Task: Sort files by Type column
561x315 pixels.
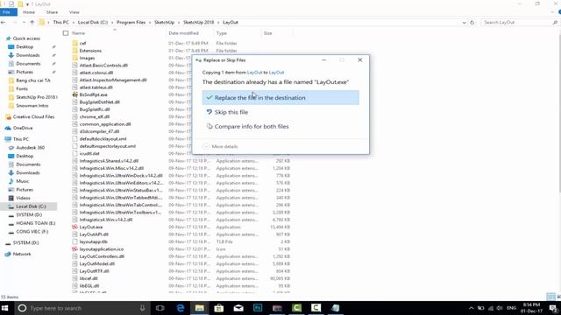Action: (222, 33)
